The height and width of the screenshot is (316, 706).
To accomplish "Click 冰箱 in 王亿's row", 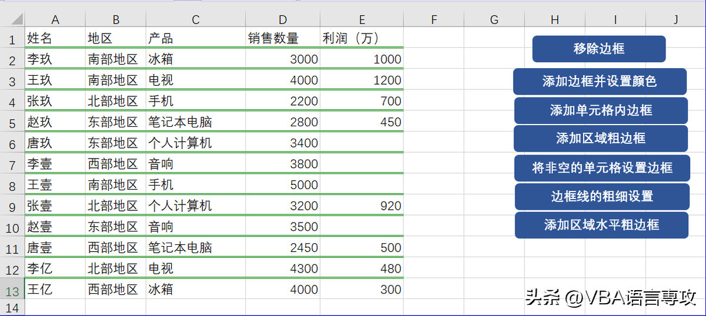I will (x=195, y=289).
